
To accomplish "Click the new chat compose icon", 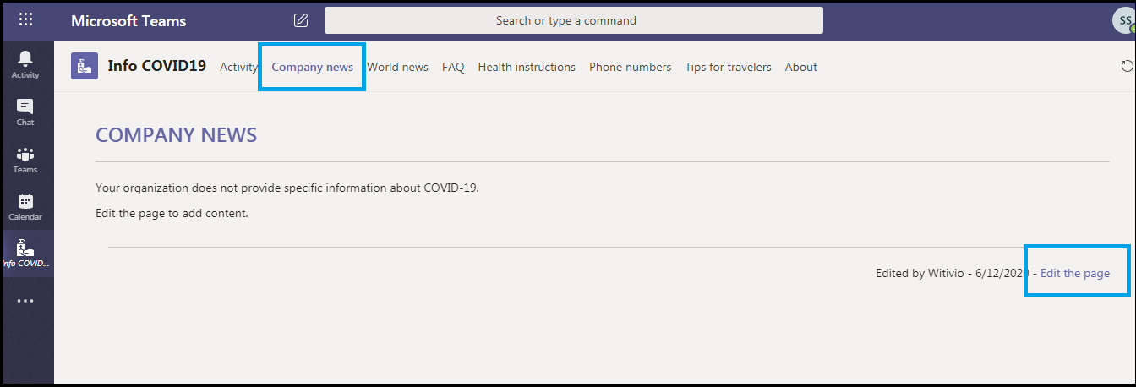I will point(301,20).
